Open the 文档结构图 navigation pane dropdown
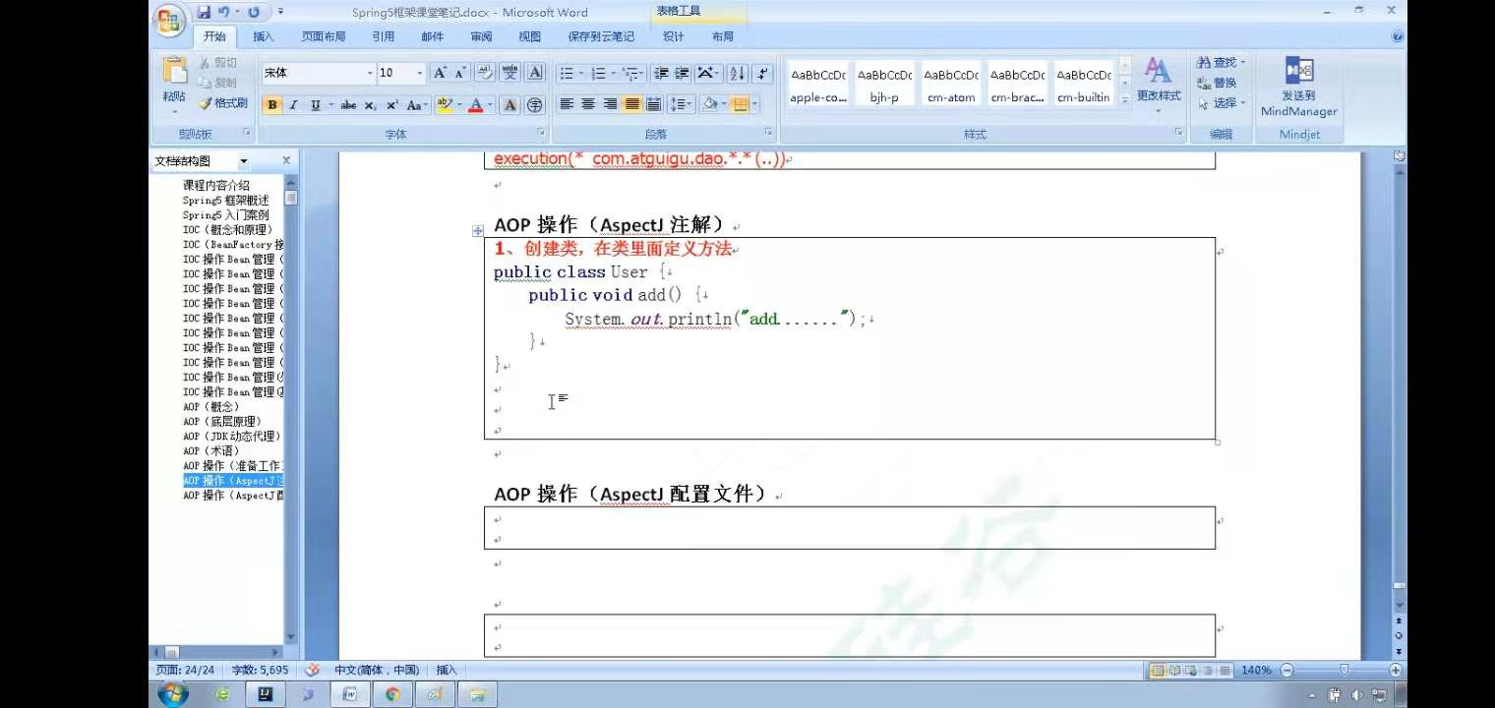Viewport: 1495px width, 708px height. click(244, 160)
